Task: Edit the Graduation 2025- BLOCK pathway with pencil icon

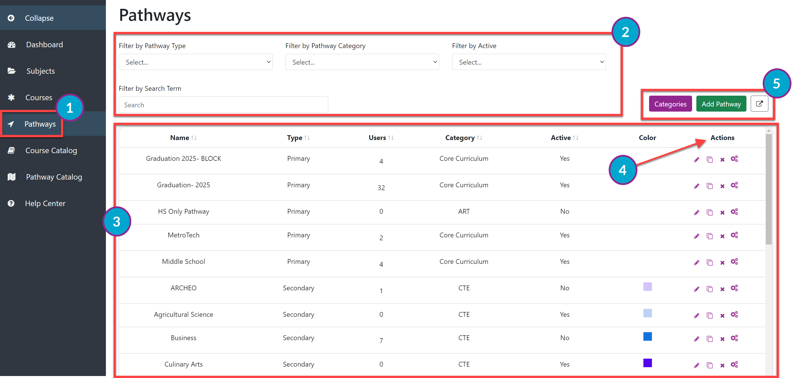Action: (697, 159)
